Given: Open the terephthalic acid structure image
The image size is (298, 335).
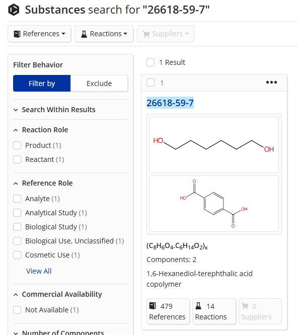Looking at the screenshot, I should coord(214,204).
